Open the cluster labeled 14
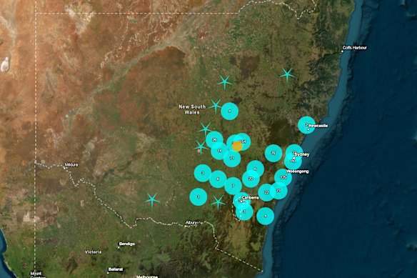This screenshot has height=278, width=417. click(x=220, y=151)
